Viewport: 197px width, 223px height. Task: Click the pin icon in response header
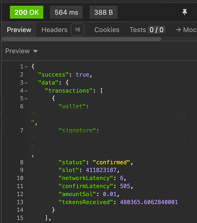point(185,12)
